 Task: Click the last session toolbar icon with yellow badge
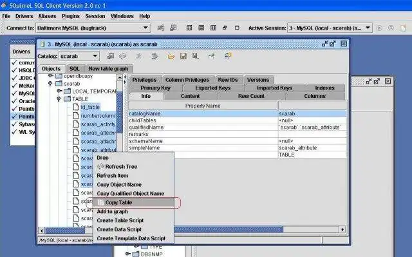click(227, 56)
